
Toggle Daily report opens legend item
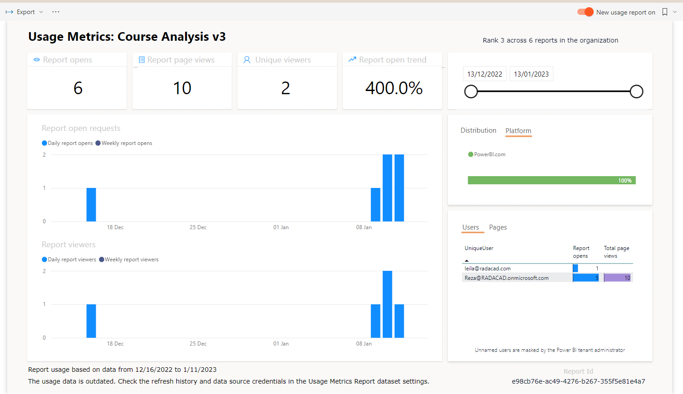pyautogui.click(x=67, y=143)
